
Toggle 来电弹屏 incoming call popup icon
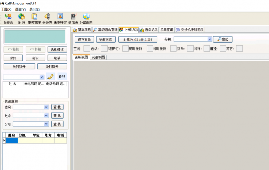point(60,17)
